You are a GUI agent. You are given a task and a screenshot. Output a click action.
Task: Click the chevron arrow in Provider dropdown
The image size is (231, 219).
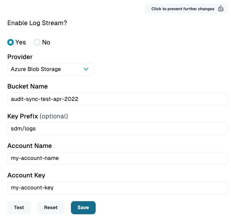point(86,69)
